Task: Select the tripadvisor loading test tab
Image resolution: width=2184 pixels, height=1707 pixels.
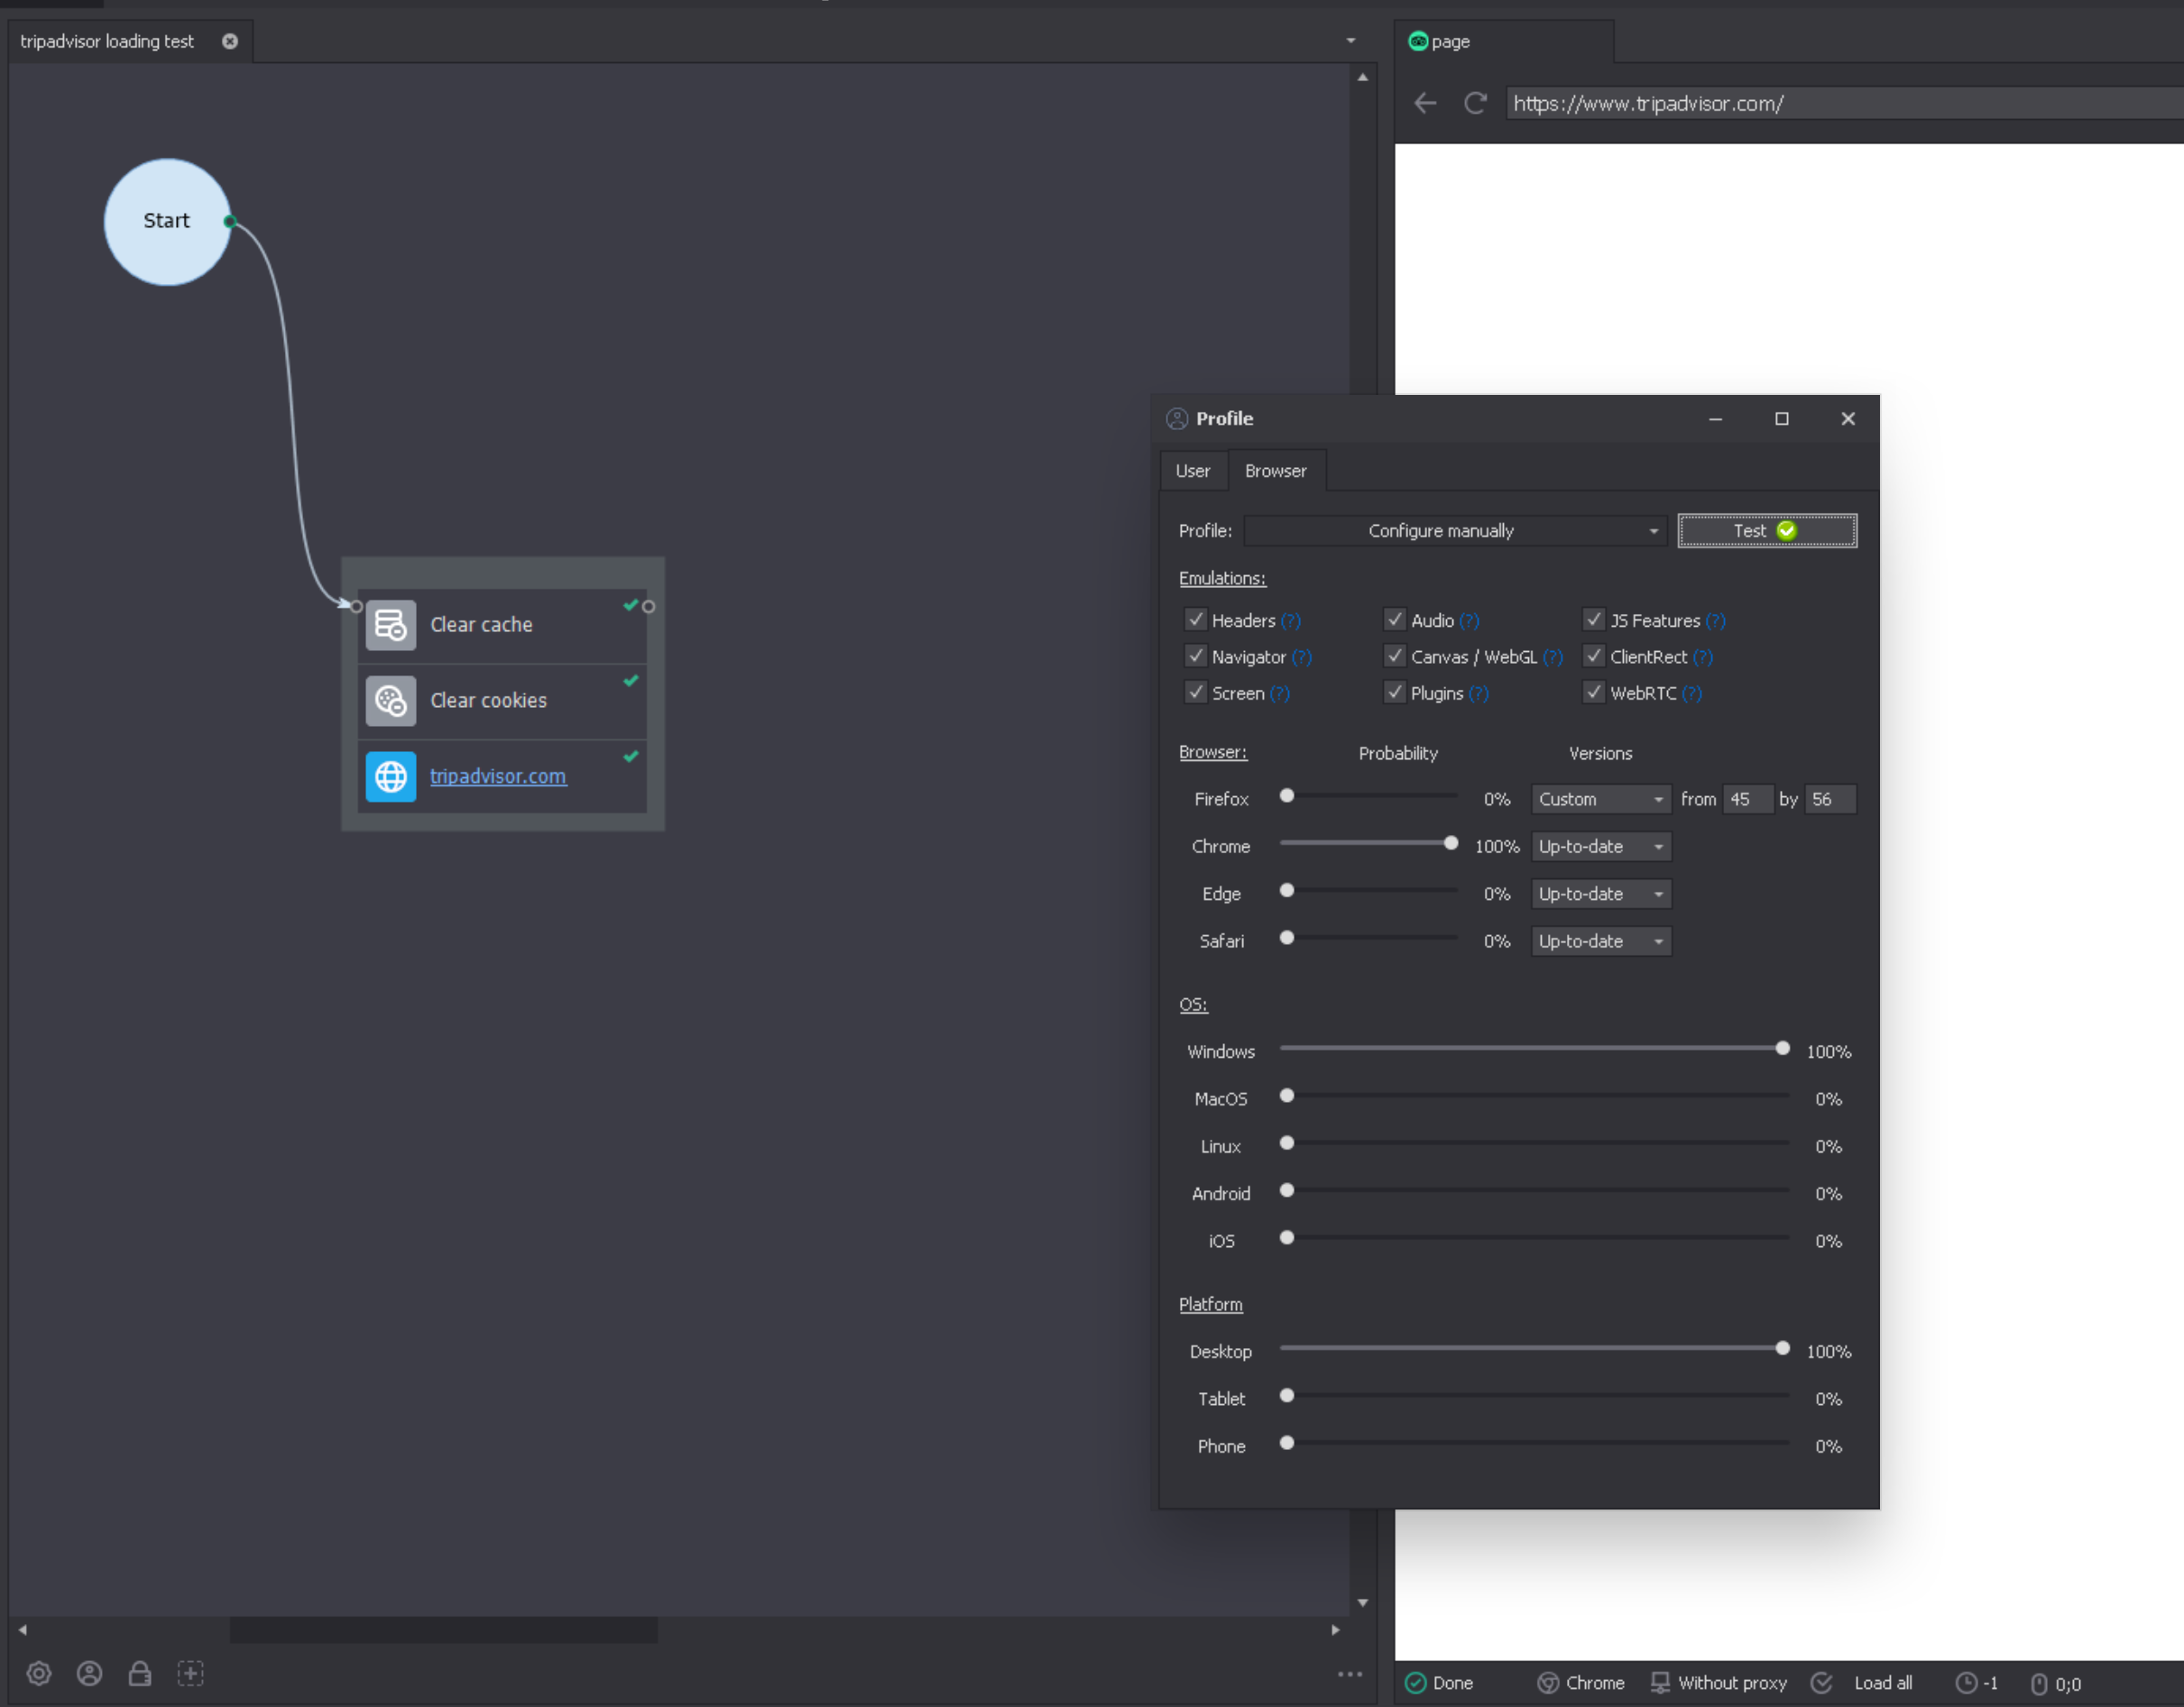Action: point(108,41)
